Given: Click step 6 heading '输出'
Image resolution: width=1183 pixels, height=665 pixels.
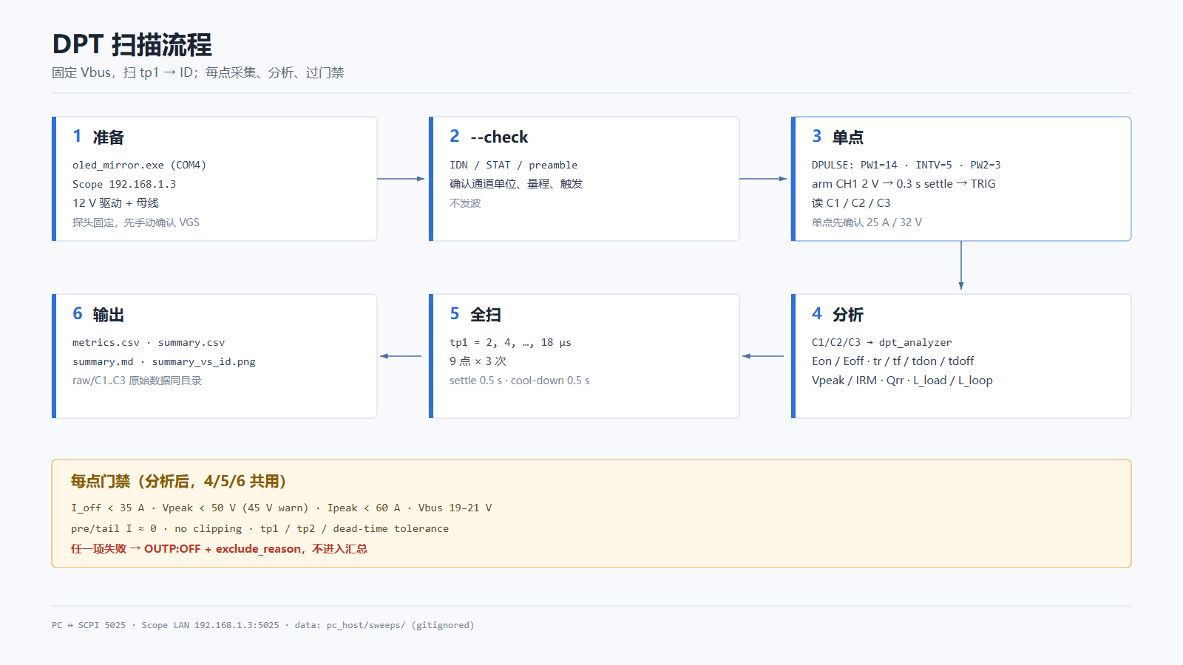Looking at the screenshot, I should click(109, 315).
